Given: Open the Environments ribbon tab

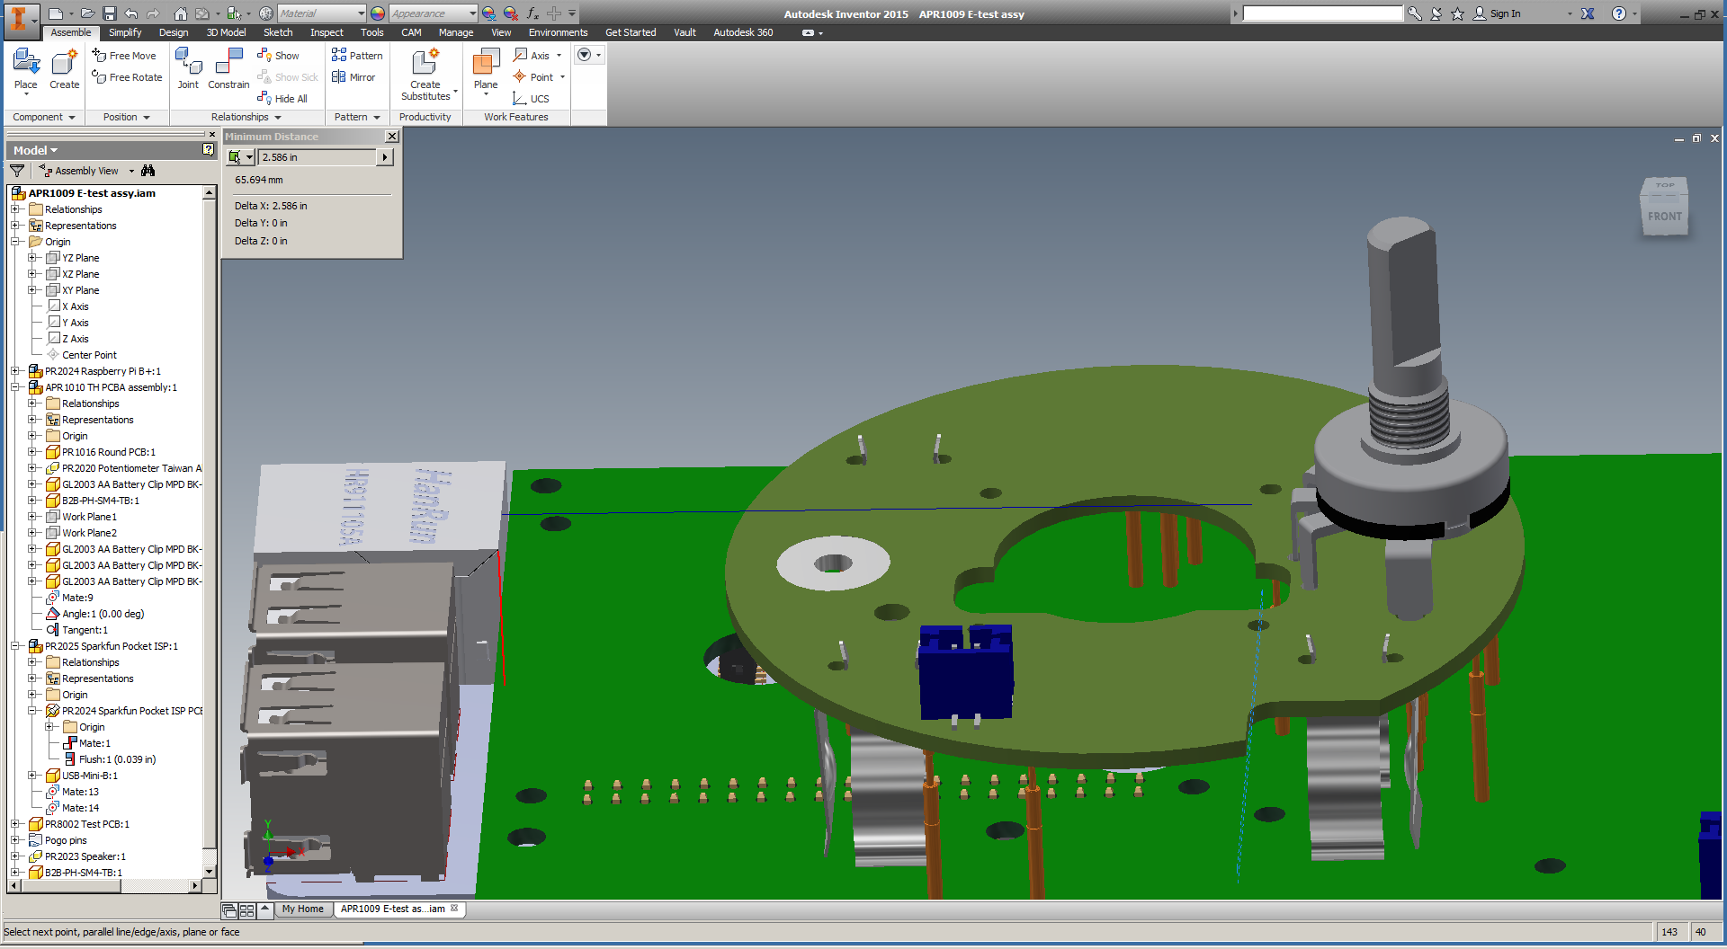Looking at the screenshot, I should (558, 32).
